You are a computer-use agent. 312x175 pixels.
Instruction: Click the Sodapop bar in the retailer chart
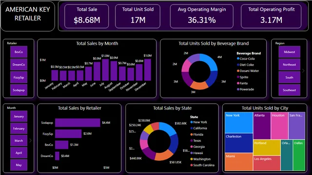tap(78, 122)
